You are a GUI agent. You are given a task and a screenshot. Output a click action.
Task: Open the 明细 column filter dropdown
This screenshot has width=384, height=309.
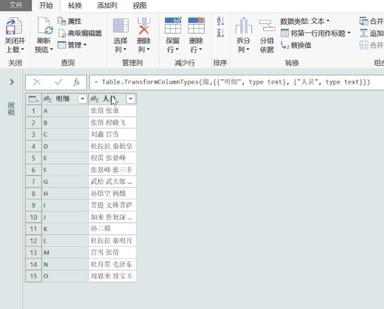[x=83, y=99]
